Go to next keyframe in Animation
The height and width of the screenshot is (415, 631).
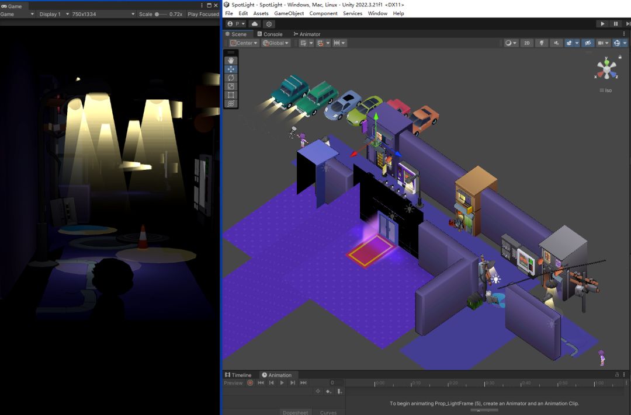click(x=293, y=383)
